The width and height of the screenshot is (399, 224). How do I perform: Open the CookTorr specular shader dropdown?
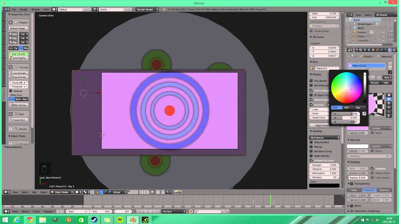coord(381,146)
